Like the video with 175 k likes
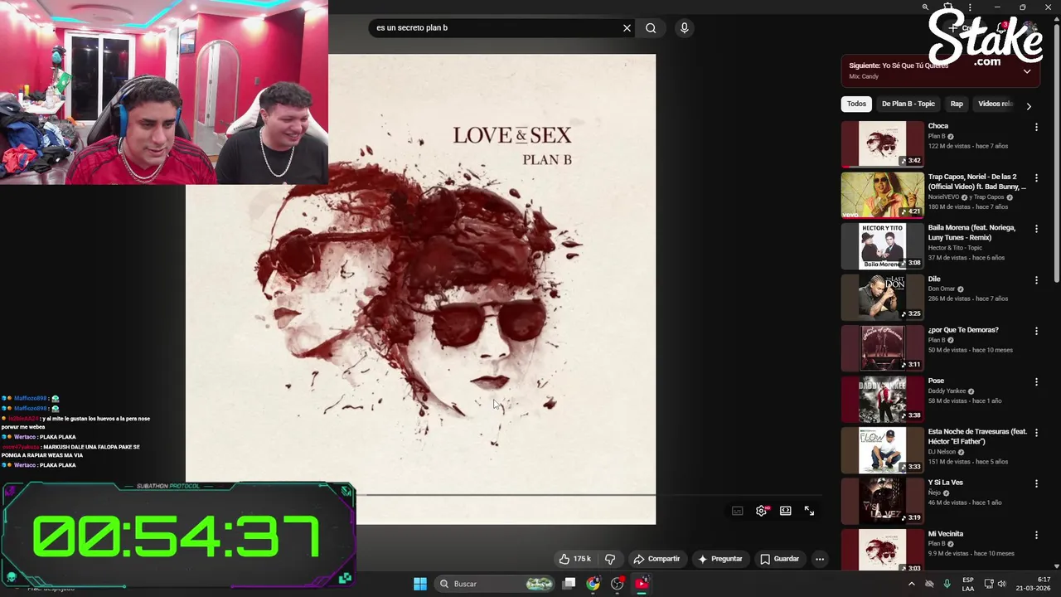 click(575, 559)
